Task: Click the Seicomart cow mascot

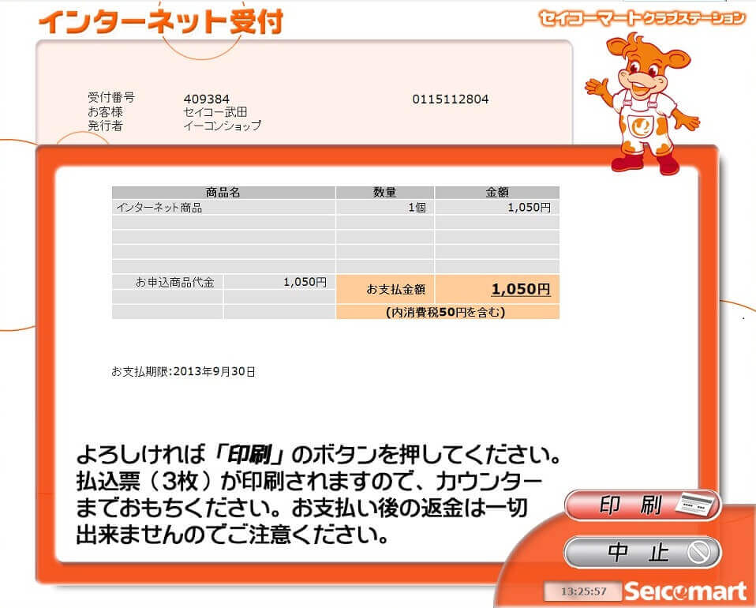Action: [x=642, y=103]
